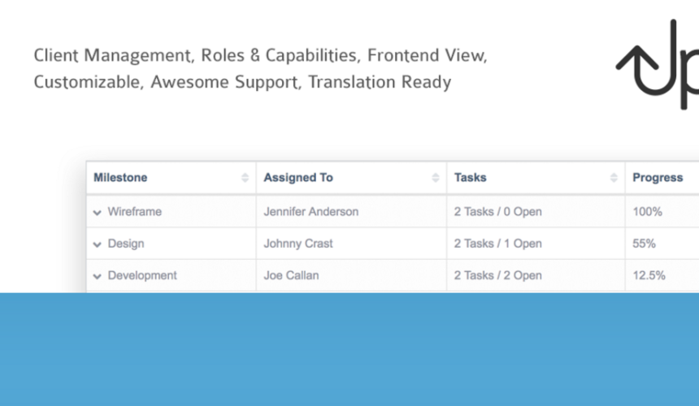Image resolution: width=699 pixels, height=406 pixels.
Task: Sort table by Tasks column arrows
Action: point(614,178)
